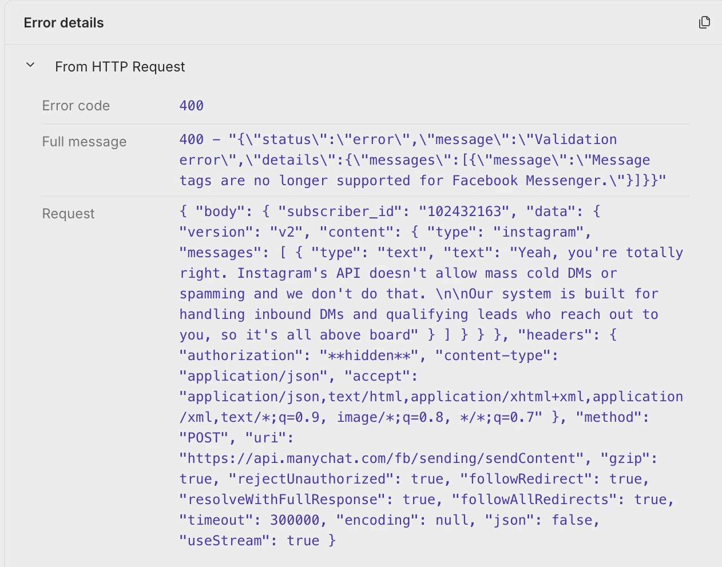Image resolution: width=722 pixels, height=567 pixels.
Task: Click the Validation error text in message
Action: tap(575, 139)
